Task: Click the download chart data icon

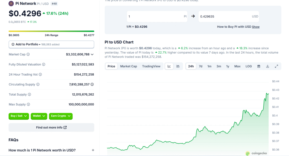Action: [x=268, y=66]
